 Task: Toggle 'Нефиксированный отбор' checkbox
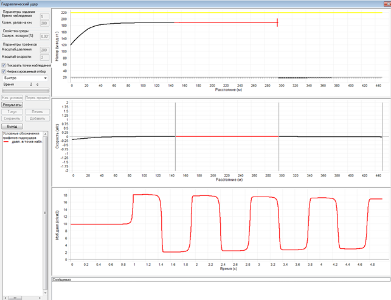(x=4, y=71)
